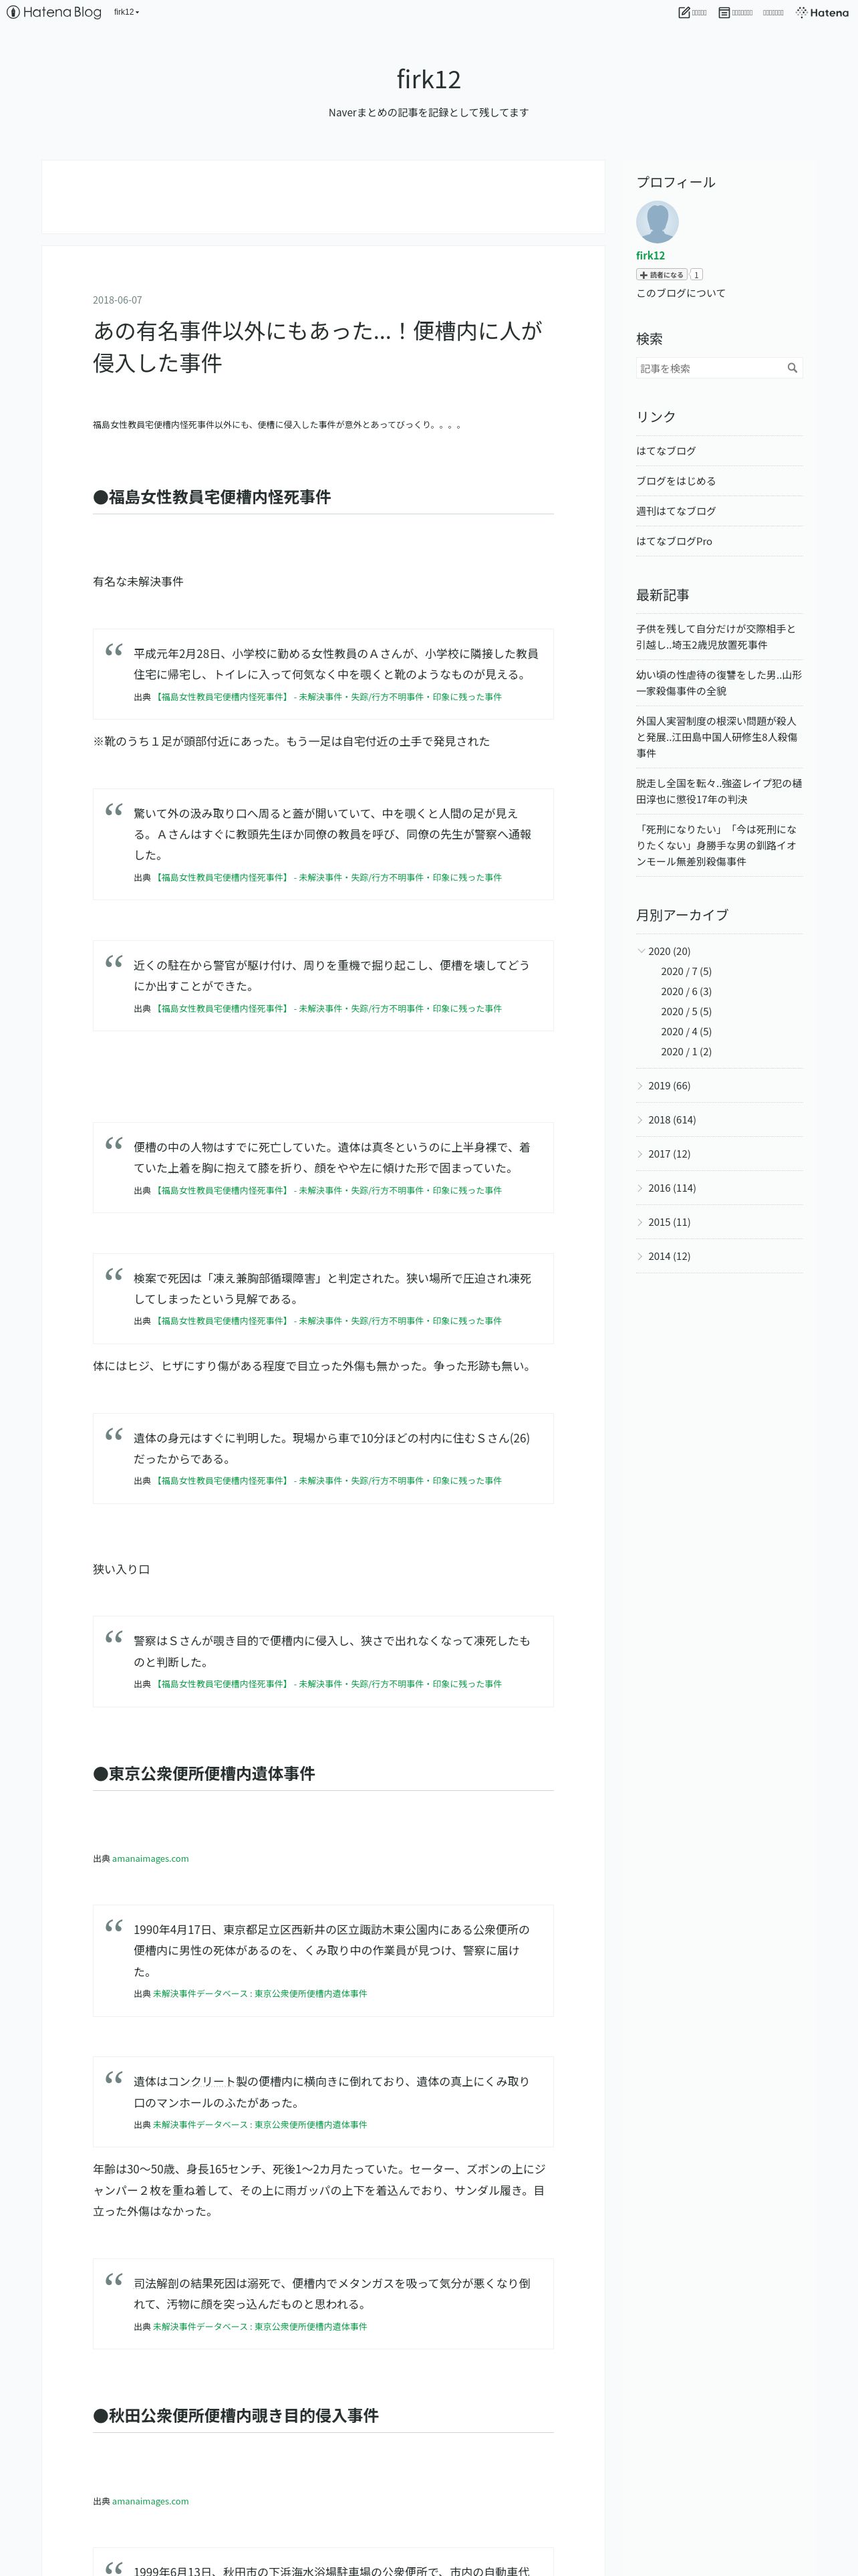This screenshot has height=2576, width=858.
Task: Open the 2016 (114) archive link
Action: [x=672, y=1187]
